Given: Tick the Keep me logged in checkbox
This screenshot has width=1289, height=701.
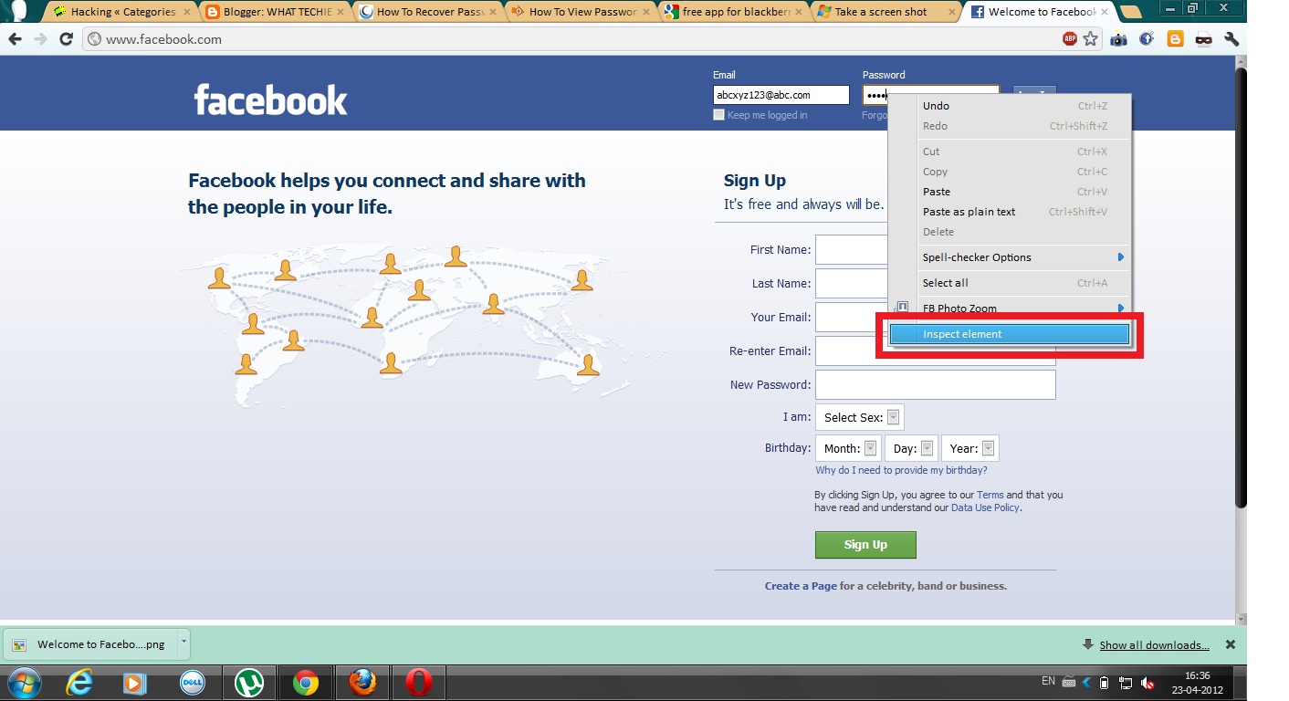Looking at the screenshot, I should click(x=718, y=115).
